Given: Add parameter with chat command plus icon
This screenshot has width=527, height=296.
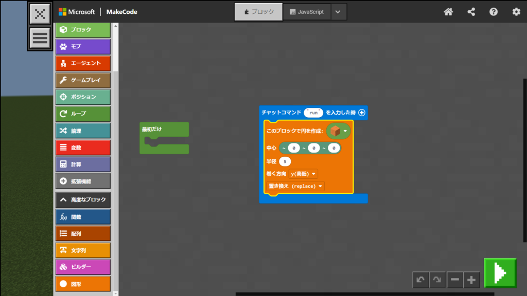Looking at the screenshot, I should pyautogui.click(x=361, y=113).
